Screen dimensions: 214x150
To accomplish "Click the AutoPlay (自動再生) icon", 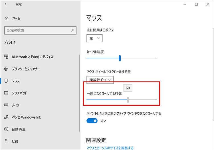I will pos(7,129).
